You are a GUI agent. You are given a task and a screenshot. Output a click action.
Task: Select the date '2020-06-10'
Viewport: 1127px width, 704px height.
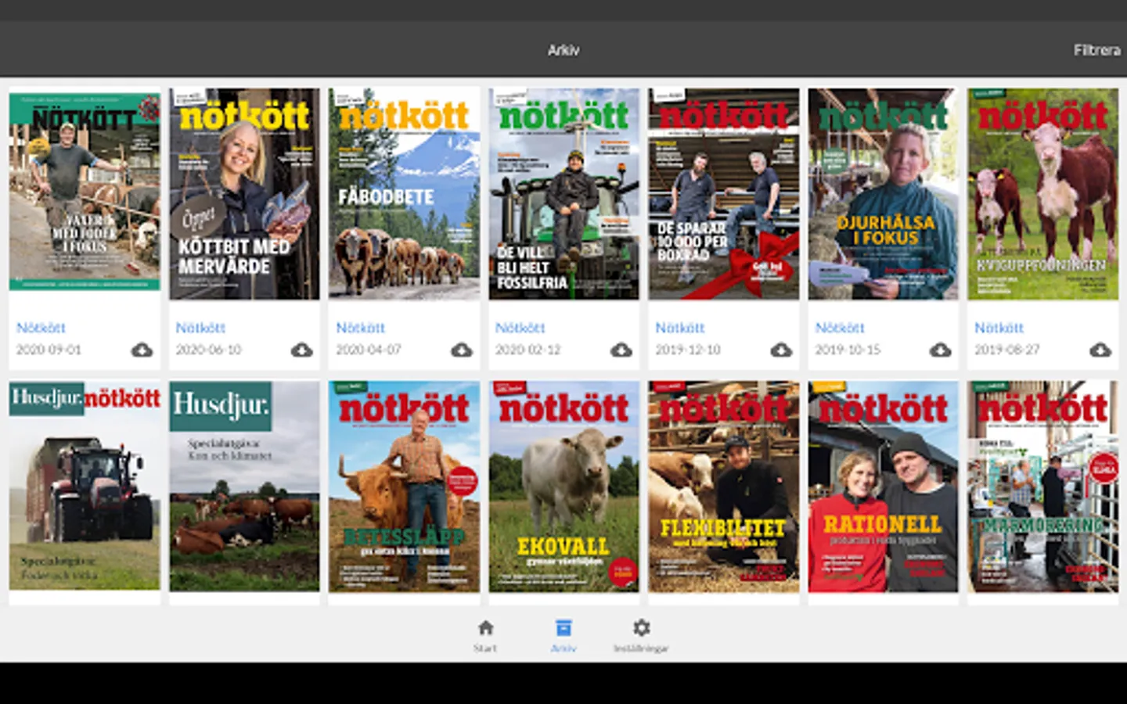208,350
